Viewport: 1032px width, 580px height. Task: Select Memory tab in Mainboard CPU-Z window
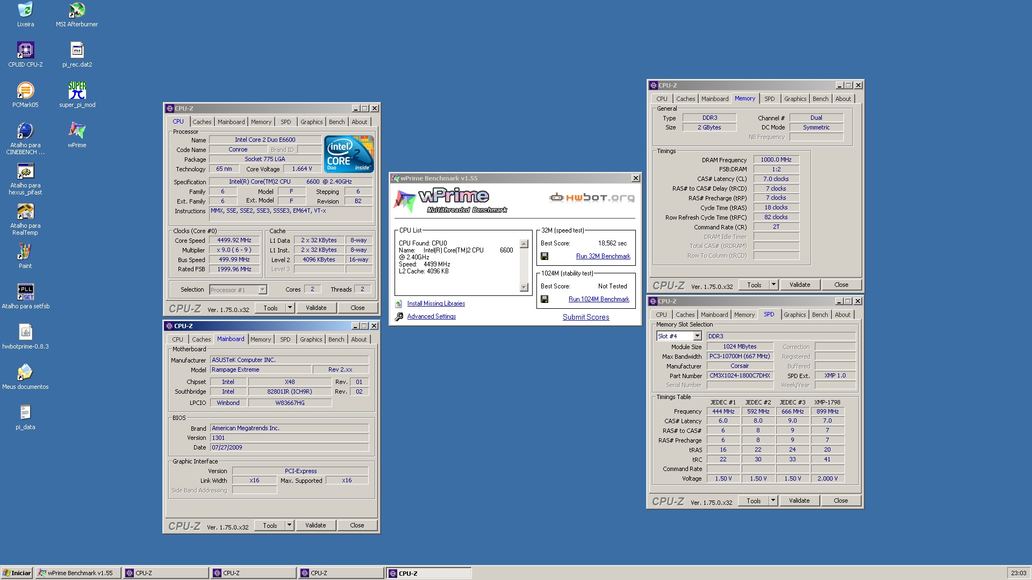pyautogui.click(x=261, y=339)
